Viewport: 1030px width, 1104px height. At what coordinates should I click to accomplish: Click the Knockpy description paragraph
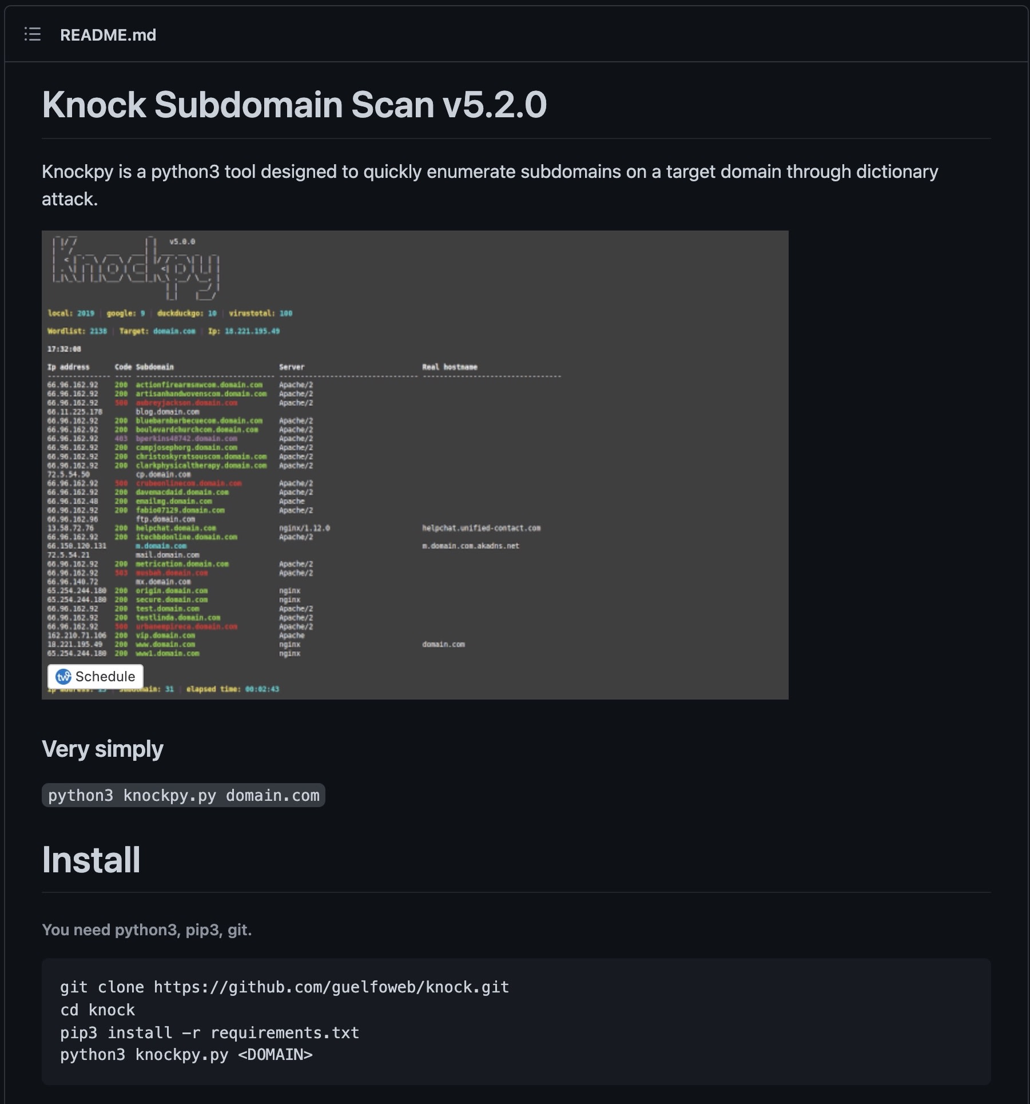490,185
